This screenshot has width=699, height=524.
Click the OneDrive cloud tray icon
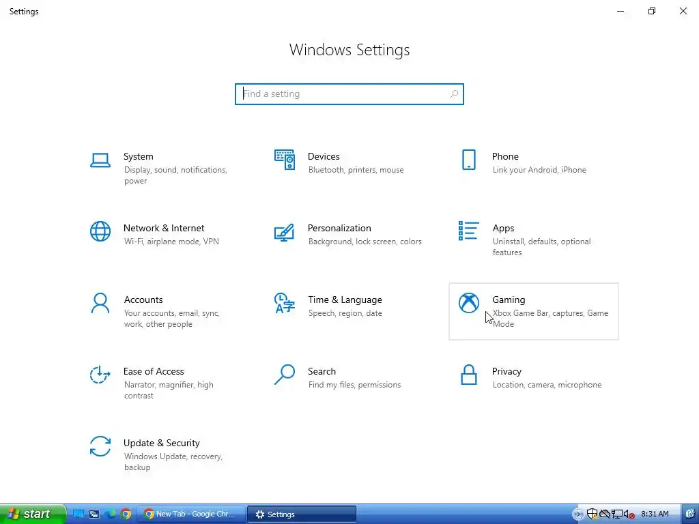click(x=605, y=514)
